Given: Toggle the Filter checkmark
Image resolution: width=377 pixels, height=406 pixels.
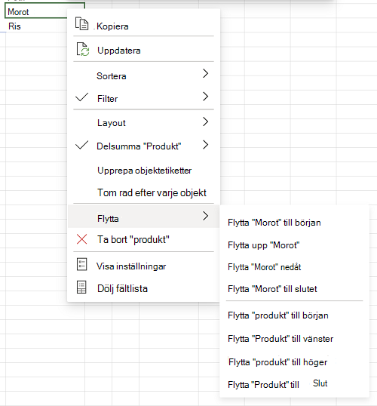Looking at the screenshot, I should click(81, 97).
